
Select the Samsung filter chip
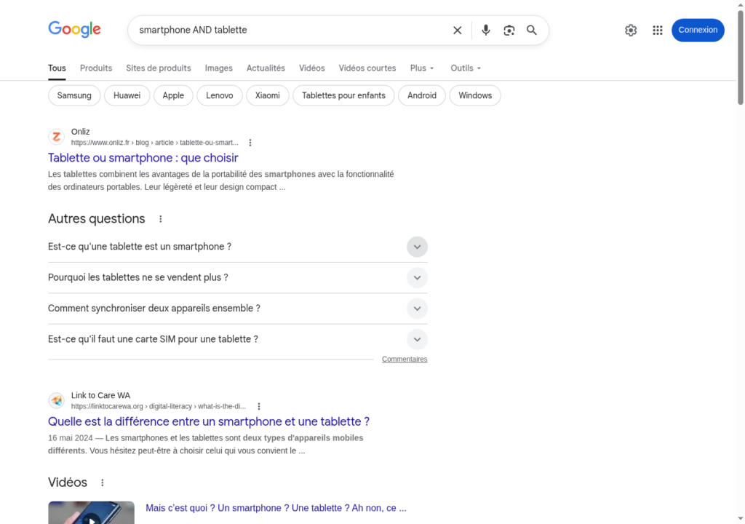pos(74,95)
